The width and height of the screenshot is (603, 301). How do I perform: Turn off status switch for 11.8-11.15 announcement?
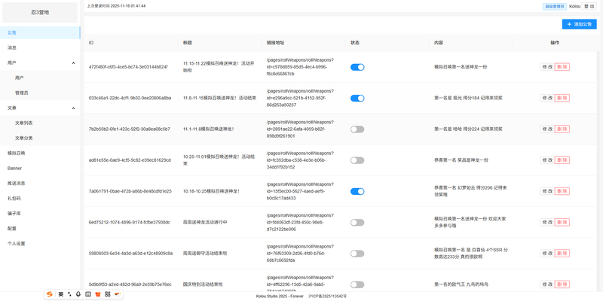(357, 99)
